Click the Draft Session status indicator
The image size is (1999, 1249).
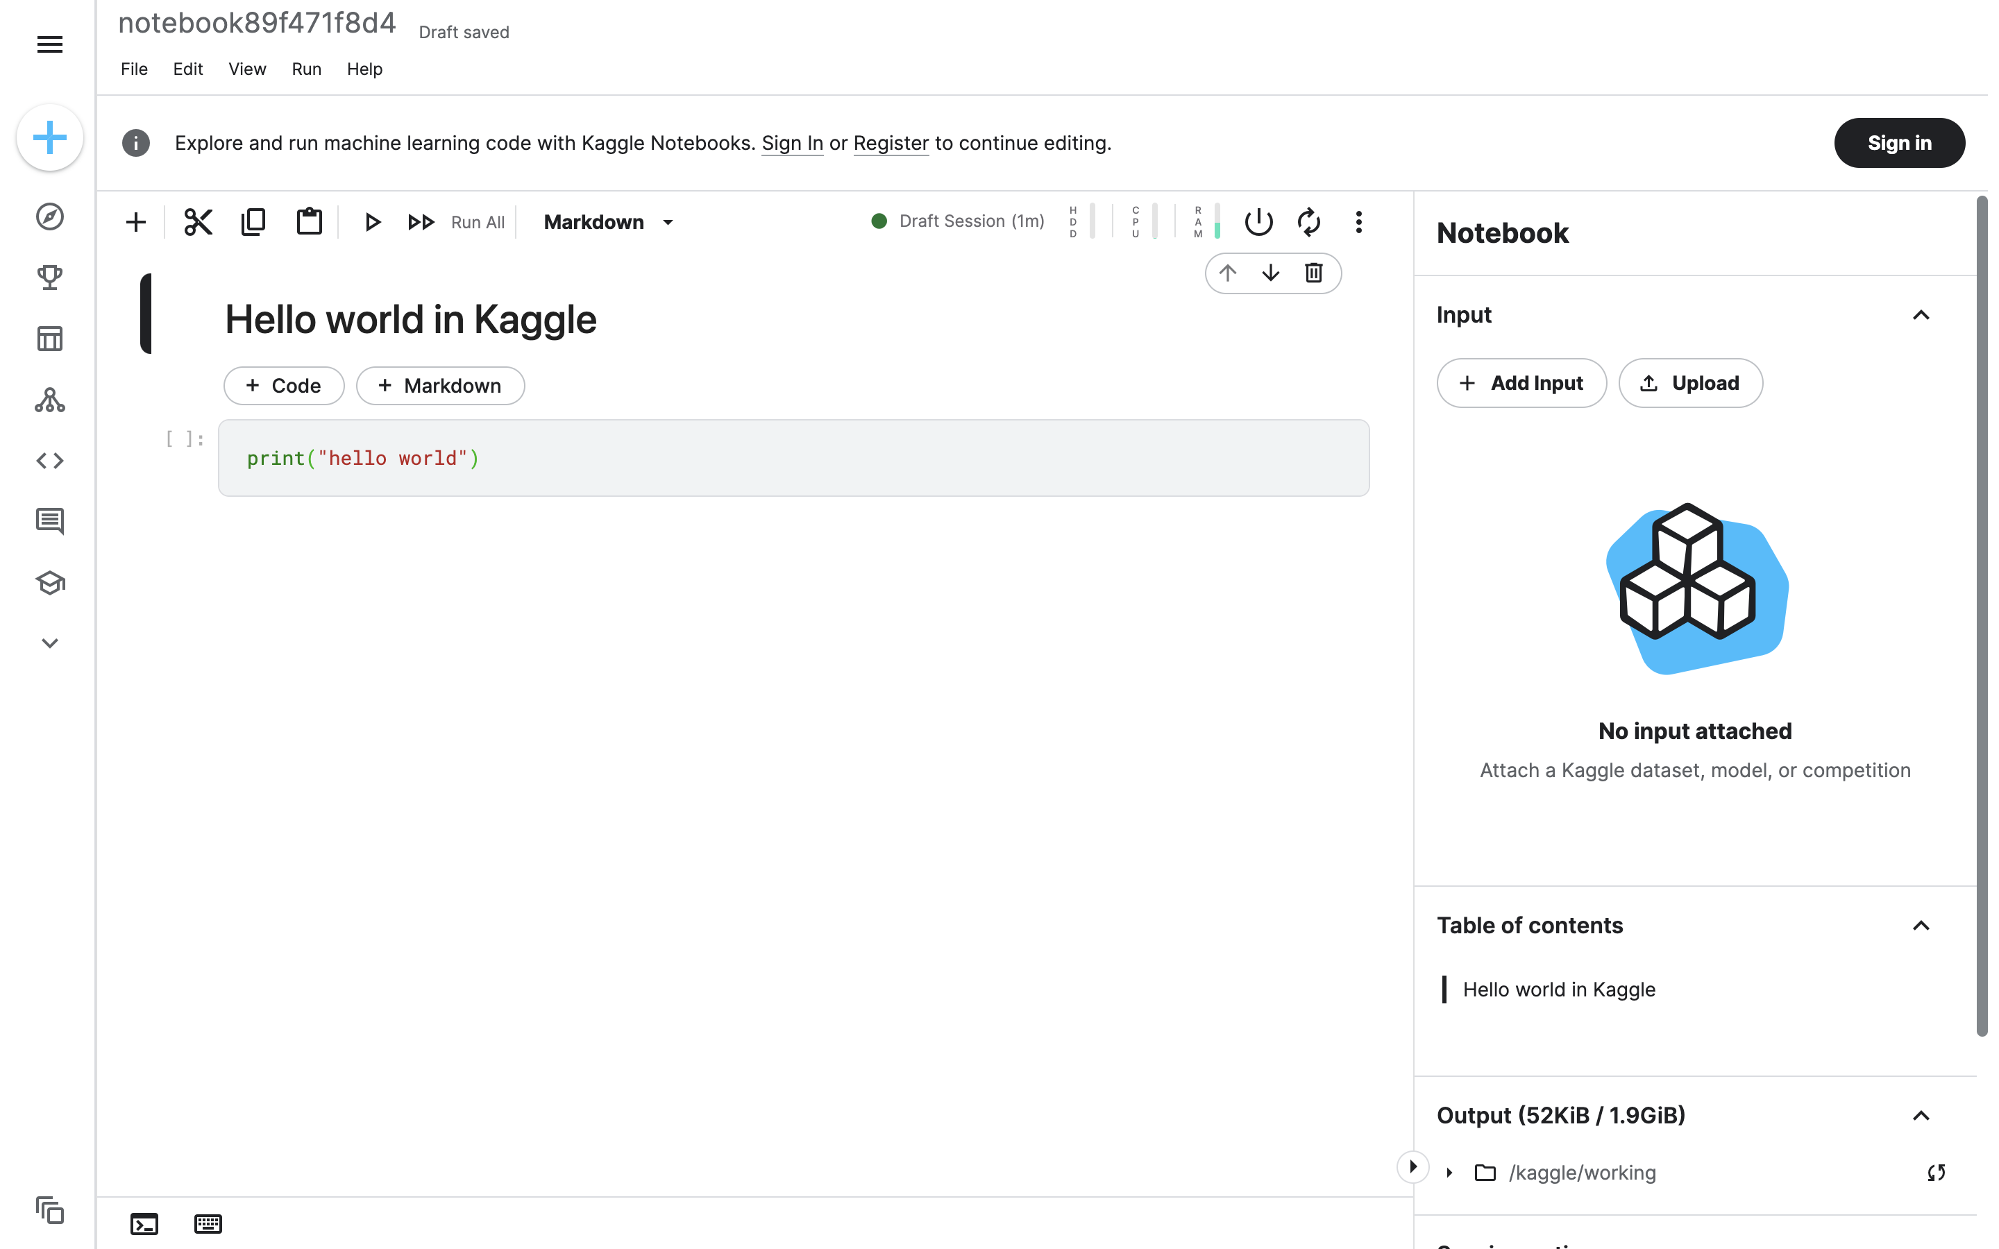(958, 221)
